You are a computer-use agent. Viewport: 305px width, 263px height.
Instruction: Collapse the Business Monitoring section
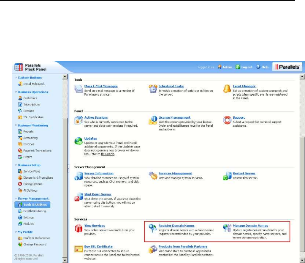click(15, 125)
